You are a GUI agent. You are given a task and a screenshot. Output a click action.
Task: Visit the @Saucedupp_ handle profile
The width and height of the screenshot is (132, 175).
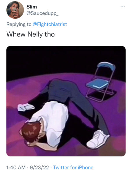click(42, 13)
